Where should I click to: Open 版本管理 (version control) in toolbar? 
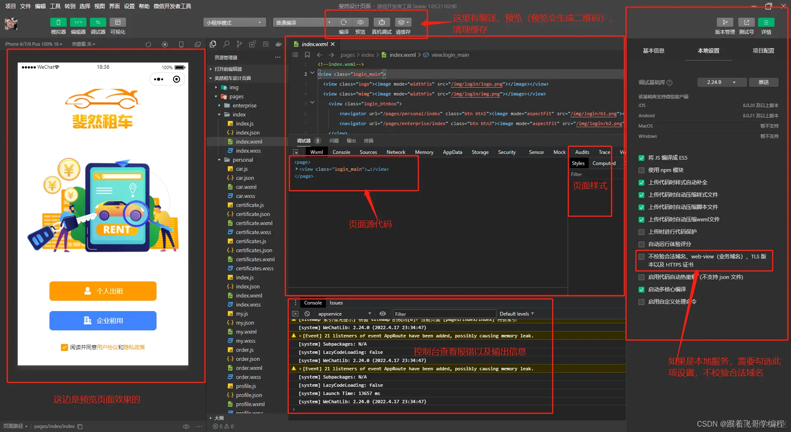coord(725,22)
